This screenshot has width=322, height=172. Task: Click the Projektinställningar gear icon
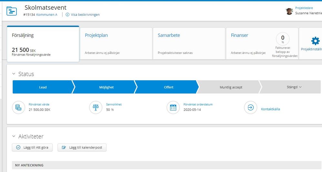tap(315, 41)
